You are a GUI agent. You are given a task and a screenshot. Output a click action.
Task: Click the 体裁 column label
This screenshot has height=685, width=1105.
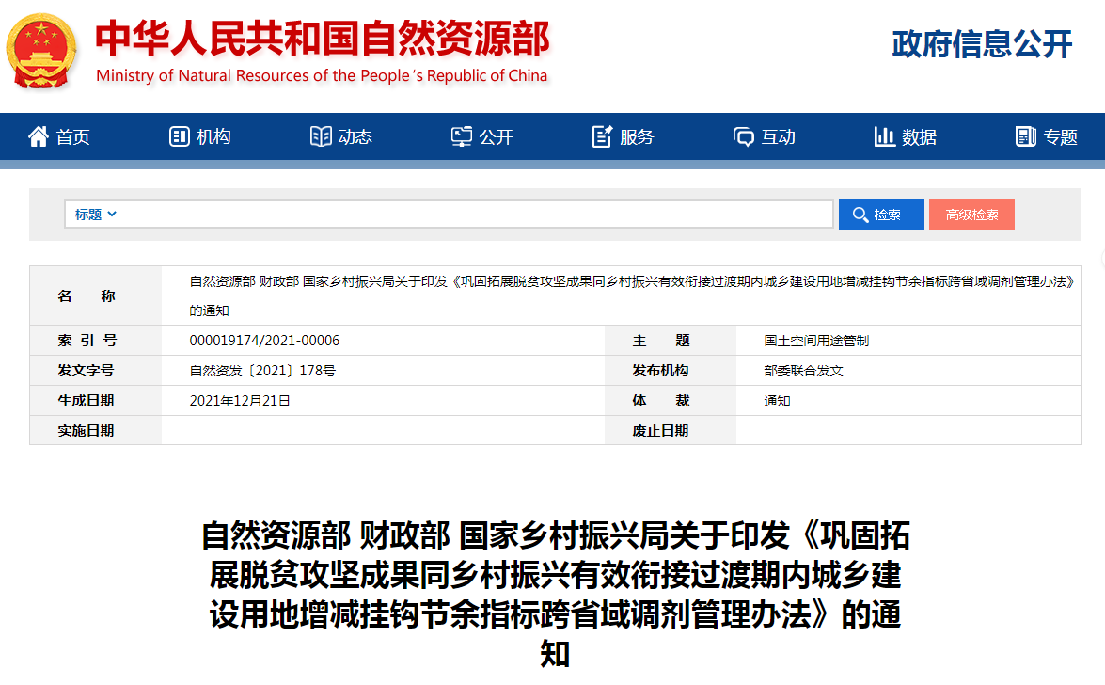[660, 401]
